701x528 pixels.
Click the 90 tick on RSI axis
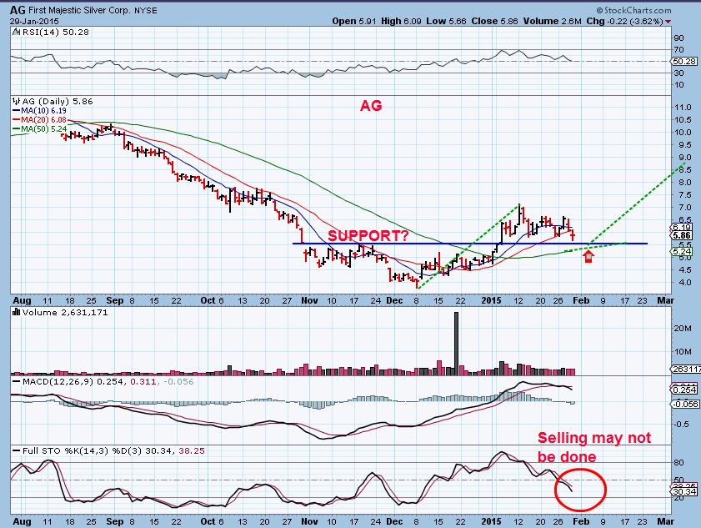click(x=678, y=38)
